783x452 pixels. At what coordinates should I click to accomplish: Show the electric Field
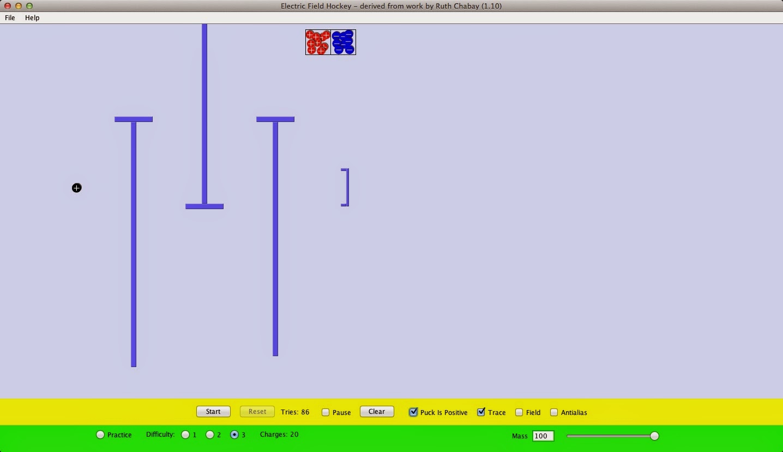519,412
